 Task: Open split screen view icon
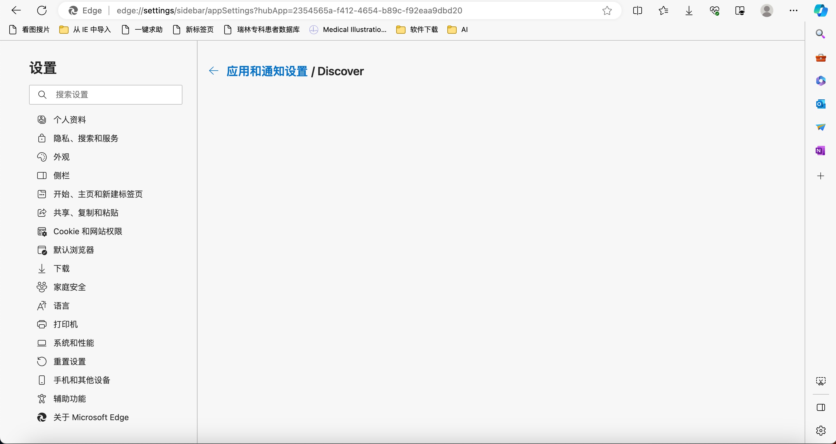point(637,11)
